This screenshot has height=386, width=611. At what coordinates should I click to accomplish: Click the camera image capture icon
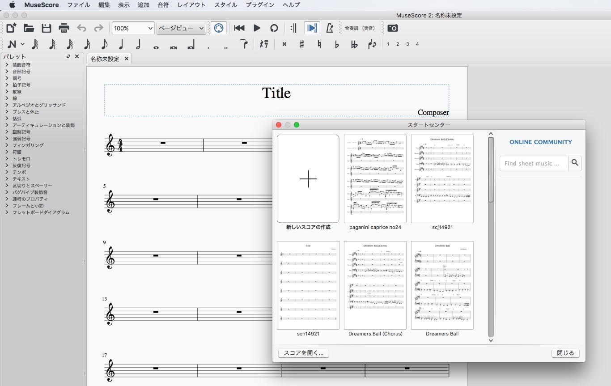(393, 28)
